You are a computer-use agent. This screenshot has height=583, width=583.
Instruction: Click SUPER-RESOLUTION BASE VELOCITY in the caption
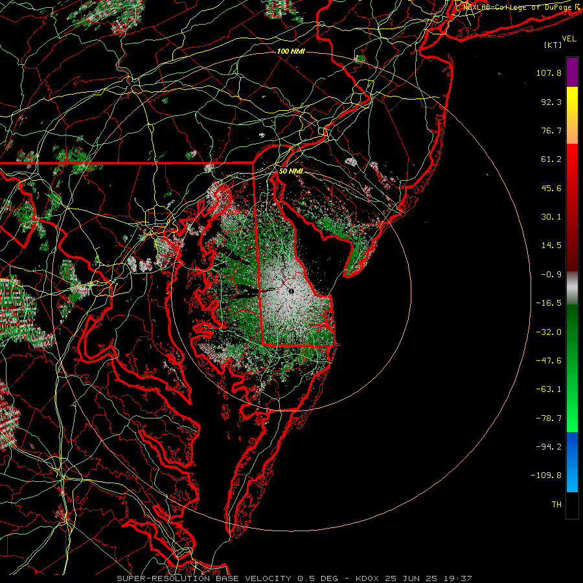pyautogui.click(x=204, y=578)
